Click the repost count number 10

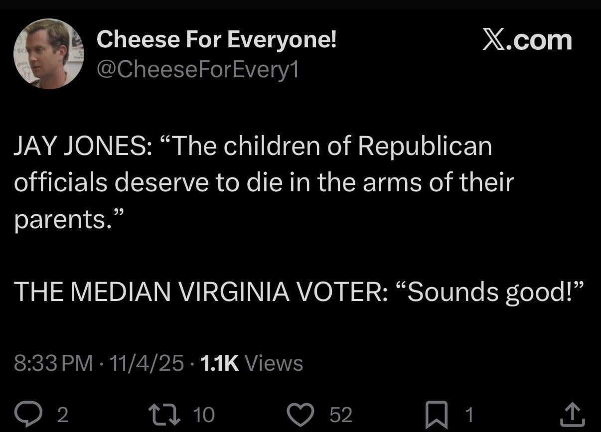point(203,415)
